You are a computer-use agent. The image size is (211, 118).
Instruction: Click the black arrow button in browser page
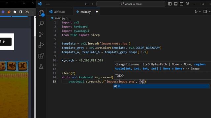(x=6, y=42)
